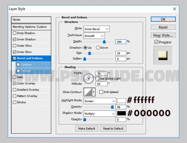The width and height of the screenshot is (187, 143).
Task: Select the Down direction radio button
Action: click(x=98, y=47)
